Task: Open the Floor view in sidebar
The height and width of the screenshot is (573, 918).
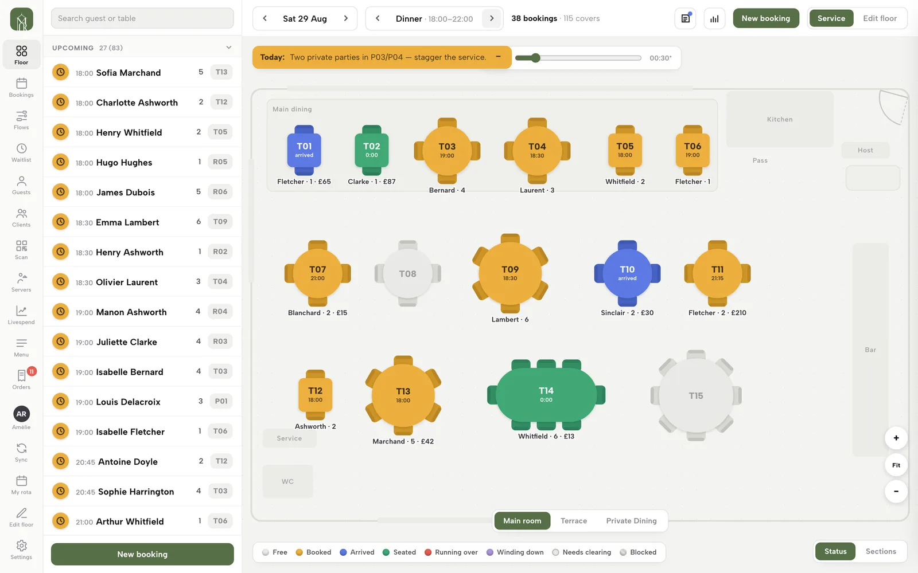Action: (21, 54)
